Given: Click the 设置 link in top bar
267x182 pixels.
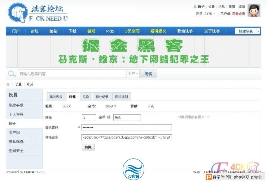Looking at the screenshot, I should coord(211,7).
